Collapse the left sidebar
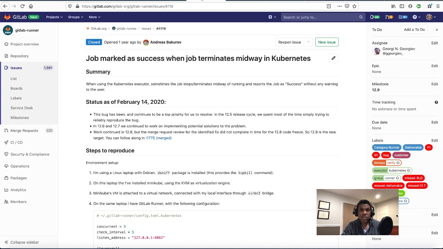 21,242
